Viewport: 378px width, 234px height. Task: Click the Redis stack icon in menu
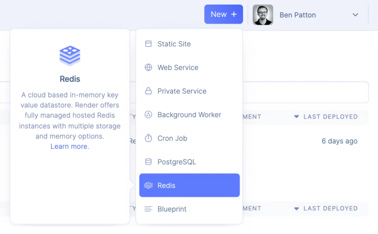(x=148, y=185)
